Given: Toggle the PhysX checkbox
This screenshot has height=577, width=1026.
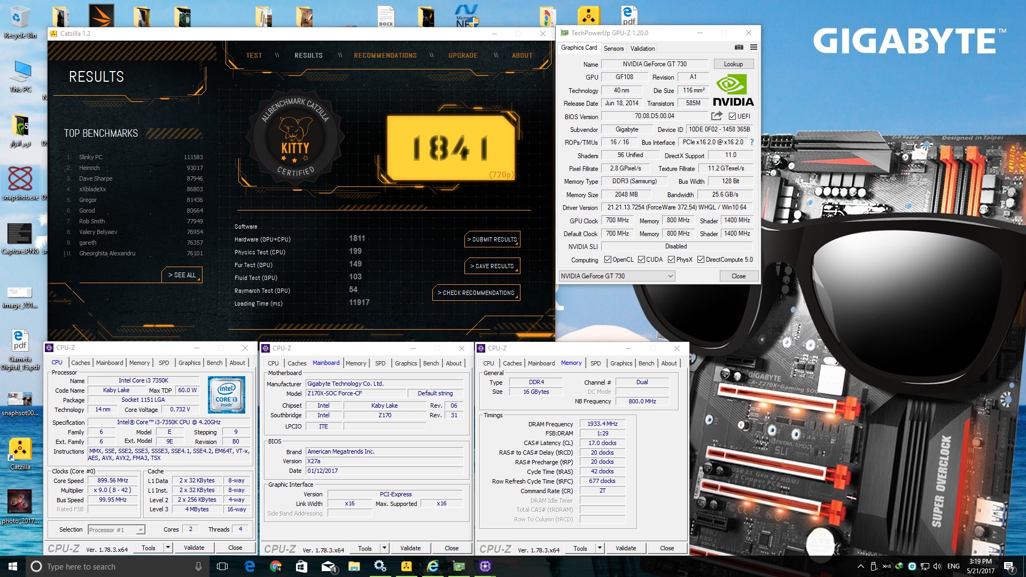Looking at the screenshot, I should pyautogui.click(x=671, y=260).
